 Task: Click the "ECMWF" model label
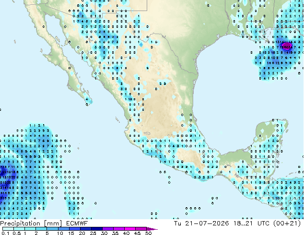(77, 223)
